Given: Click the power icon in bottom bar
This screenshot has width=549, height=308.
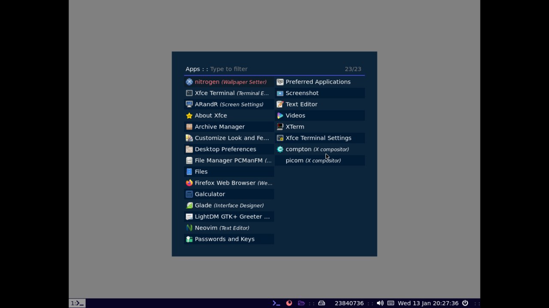Looking at the screenshot, I should pos(465,303).
